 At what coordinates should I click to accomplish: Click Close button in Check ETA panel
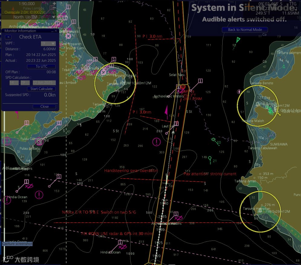pos(44,107)
